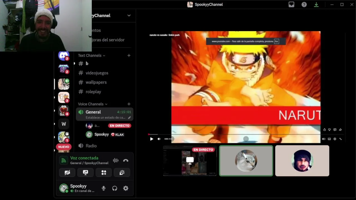Image resolution: width=356 pixels, height=200 pixels.
Task: Toggle YouTube subtitles button
Action: tap(329, 139)
